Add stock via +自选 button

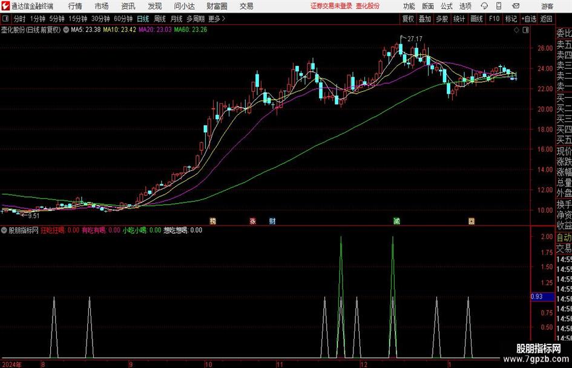coord(528,19)
